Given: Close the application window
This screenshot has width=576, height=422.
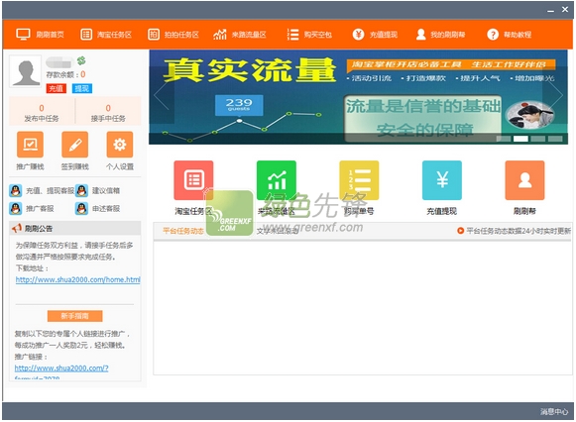Looking at the screenshot, I should point(565,10).
